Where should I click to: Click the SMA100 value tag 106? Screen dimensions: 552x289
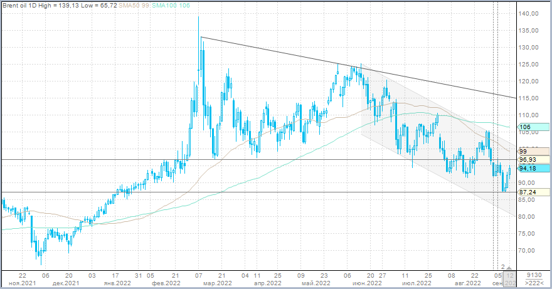pyautogui.click(x=524, y=127)
